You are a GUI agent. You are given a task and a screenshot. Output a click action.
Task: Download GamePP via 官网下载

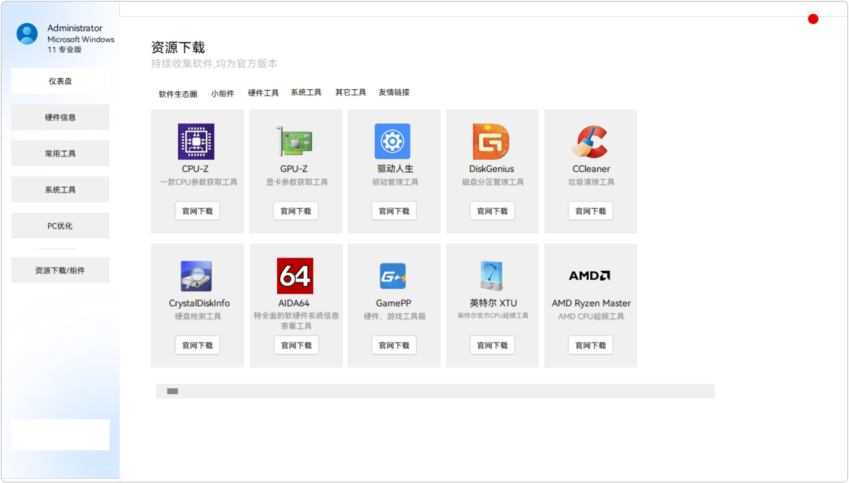[394, 345]
